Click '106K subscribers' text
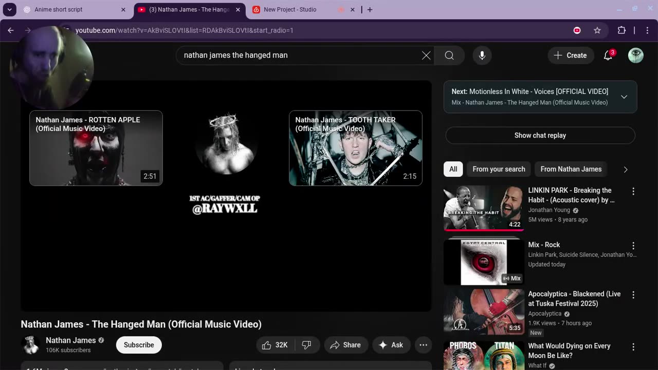This screenshot has height=370, width=658. [x=68, y=350]
